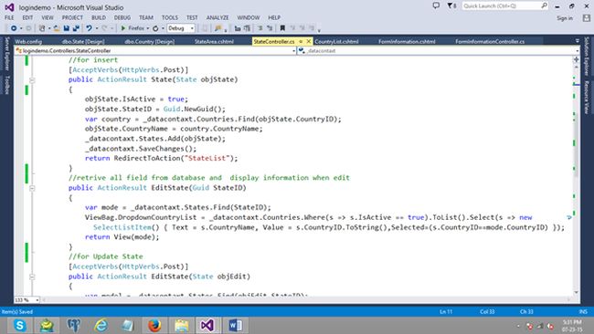Click the Sign in link

tap(565, 18)
